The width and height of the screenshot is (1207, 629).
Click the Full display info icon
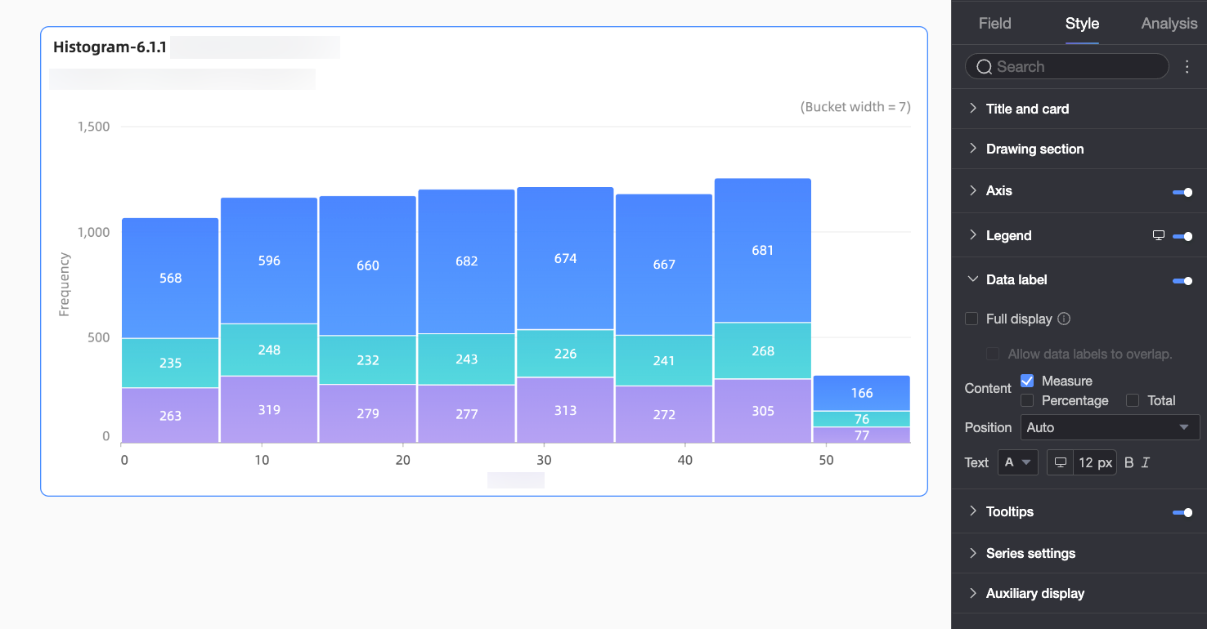1064,319
